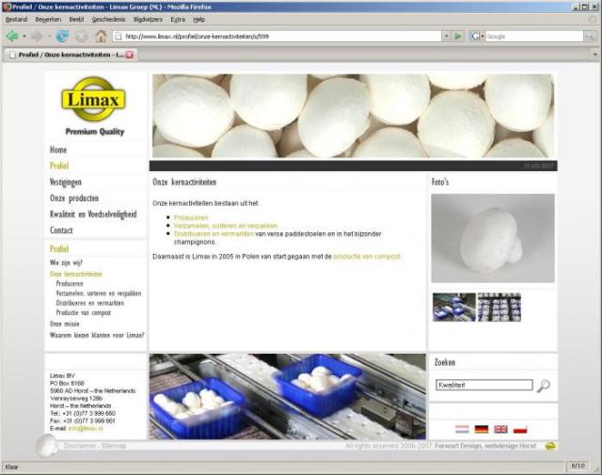
Task: Select the British flag for English
Action: tap(500, 429)
